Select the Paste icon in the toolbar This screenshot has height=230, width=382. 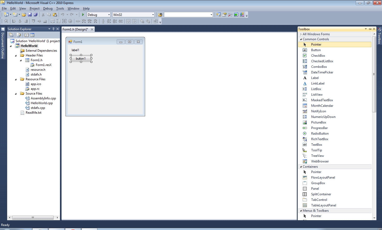coord(55,15)
